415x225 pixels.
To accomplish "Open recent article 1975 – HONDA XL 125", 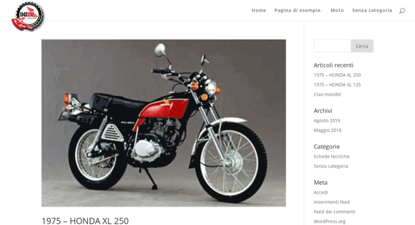I will click(x=337, y=85).
